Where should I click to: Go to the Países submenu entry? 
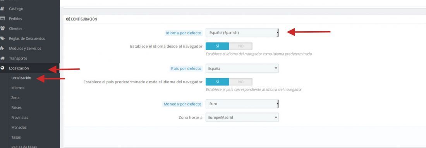16,108
